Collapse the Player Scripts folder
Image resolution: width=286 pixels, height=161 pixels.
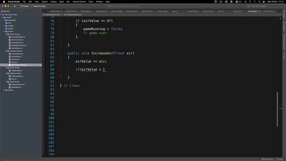click(6, 82)
